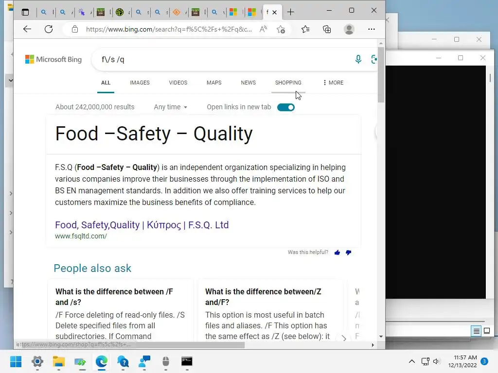Screen dimensions: 498x373
Task: Open the Feedback Hub taskbar icon
Action: click(144, 361)
